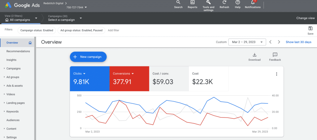Image resolution: width=317 pixels, height=140 pixels.
Task: Click the home icon beside All campaigns
Action: (7, 20)
